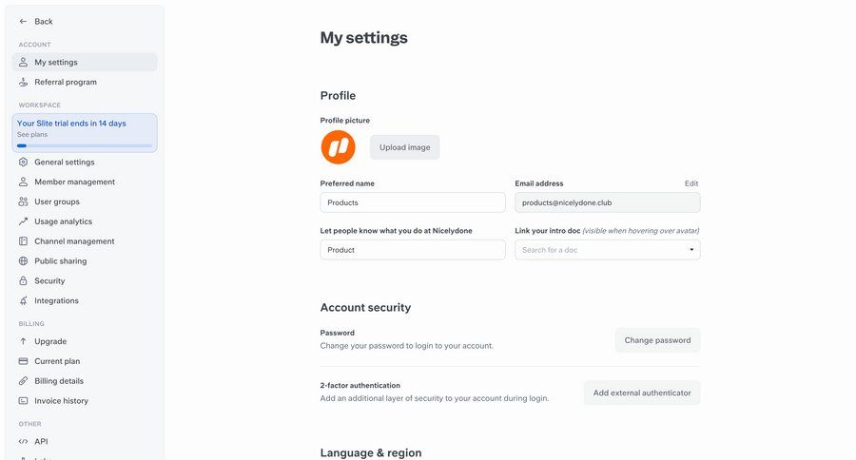Click the Usage analytics chart icon

tap(24, 221)
